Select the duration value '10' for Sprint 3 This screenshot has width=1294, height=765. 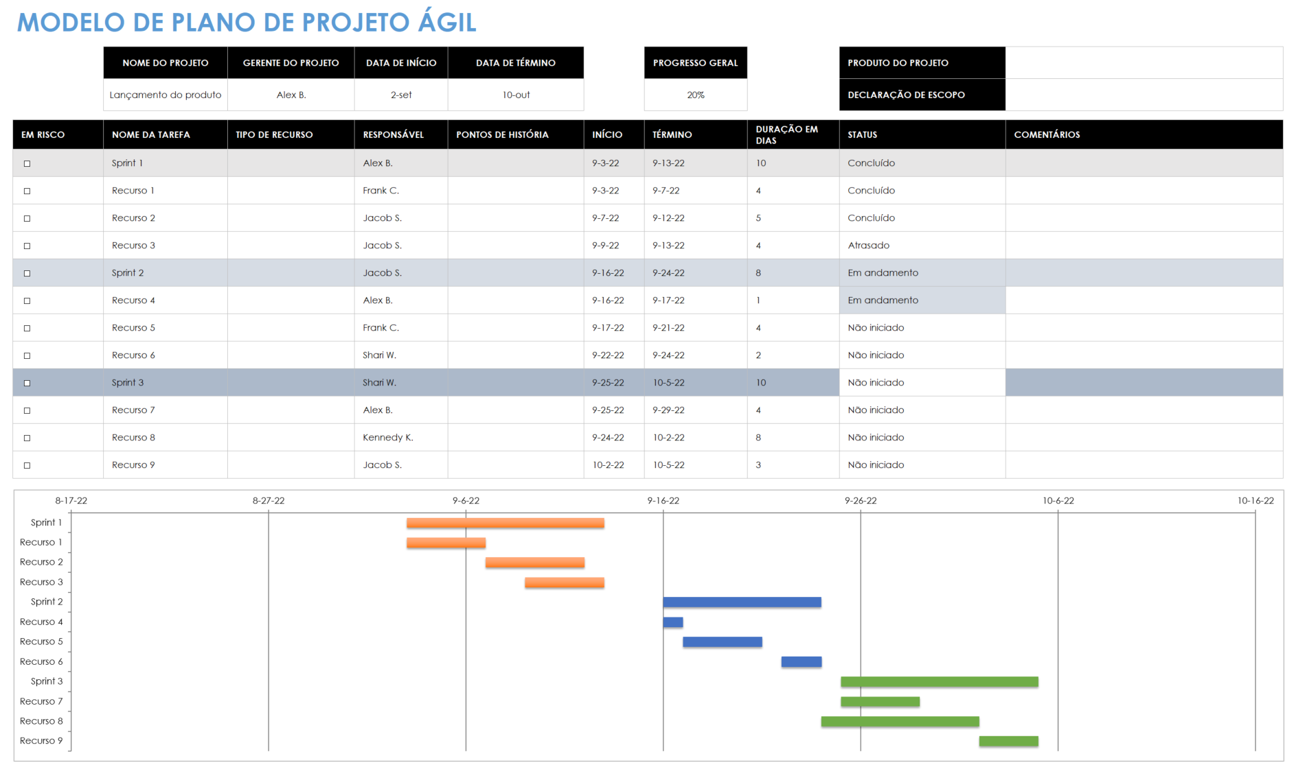coord(793,383)
